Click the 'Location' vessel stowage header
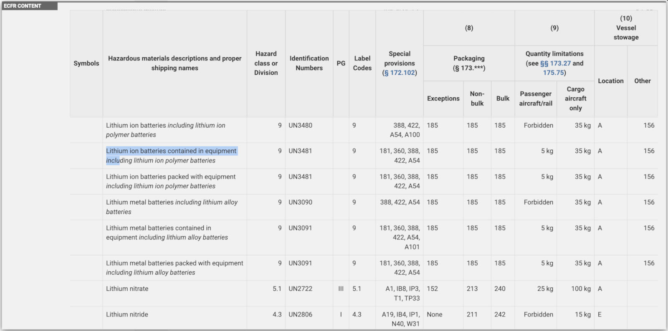 [x=611, y=81]
